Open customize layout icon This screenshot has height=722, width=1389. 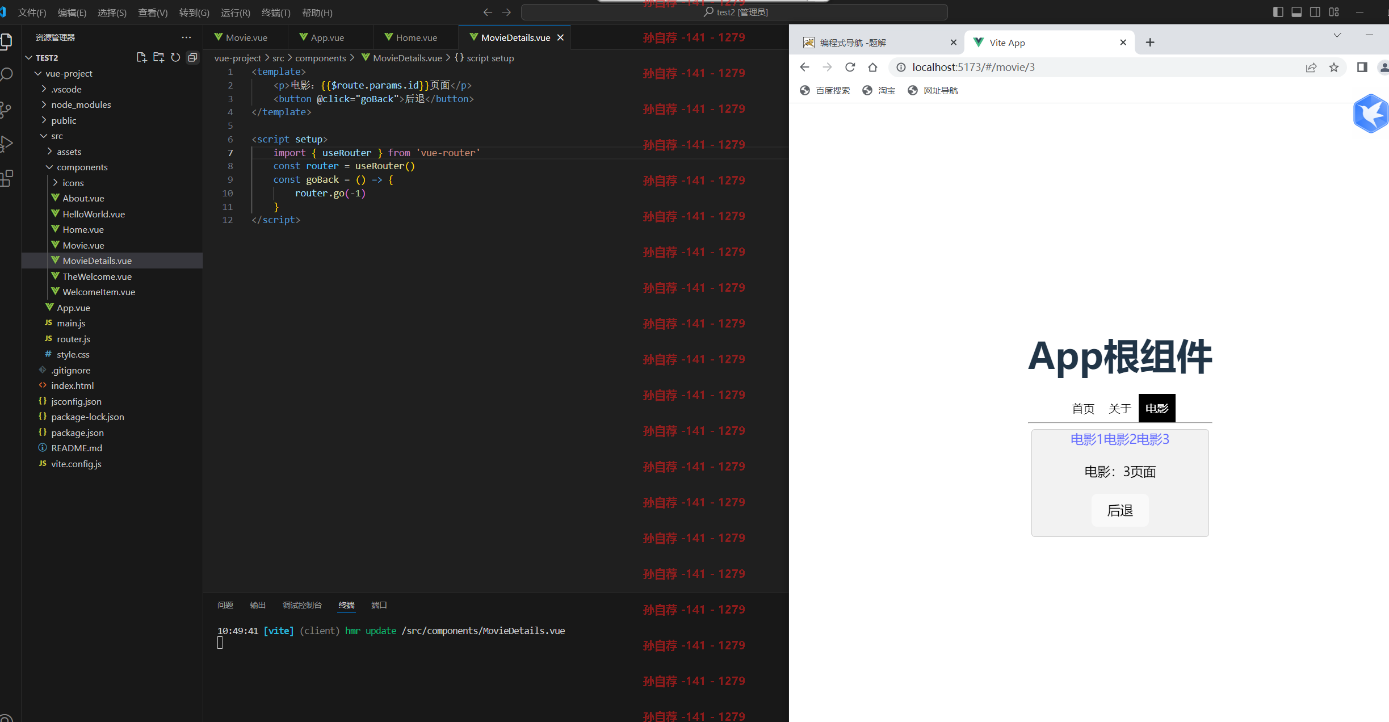[1334, 12]
